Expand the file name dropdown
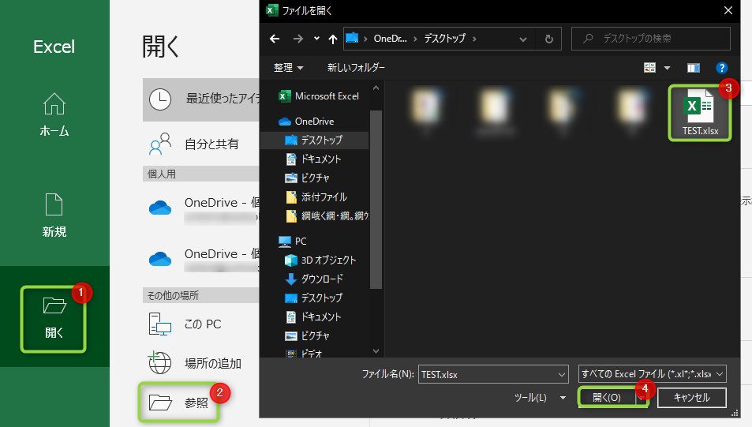The width and height of the screenshot is (752, 427). 562,374
